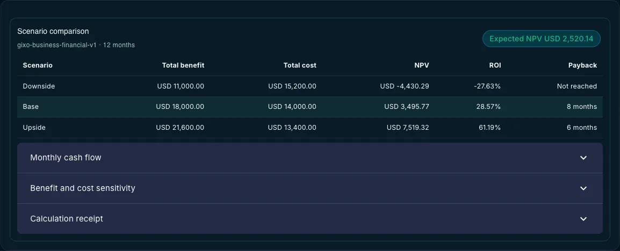Screen dimensions: 620x251
Task: Click Base NPV USD 3,495.77
Action: click(407, 107)
